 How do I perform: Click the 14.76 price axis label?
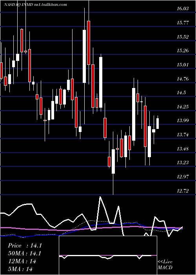(x=183, y=79)
